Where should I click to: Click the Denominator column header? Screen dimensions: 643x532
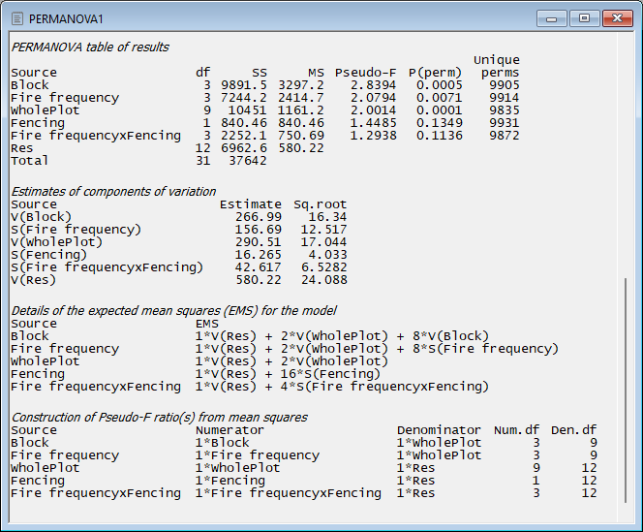tap(439, 430)
